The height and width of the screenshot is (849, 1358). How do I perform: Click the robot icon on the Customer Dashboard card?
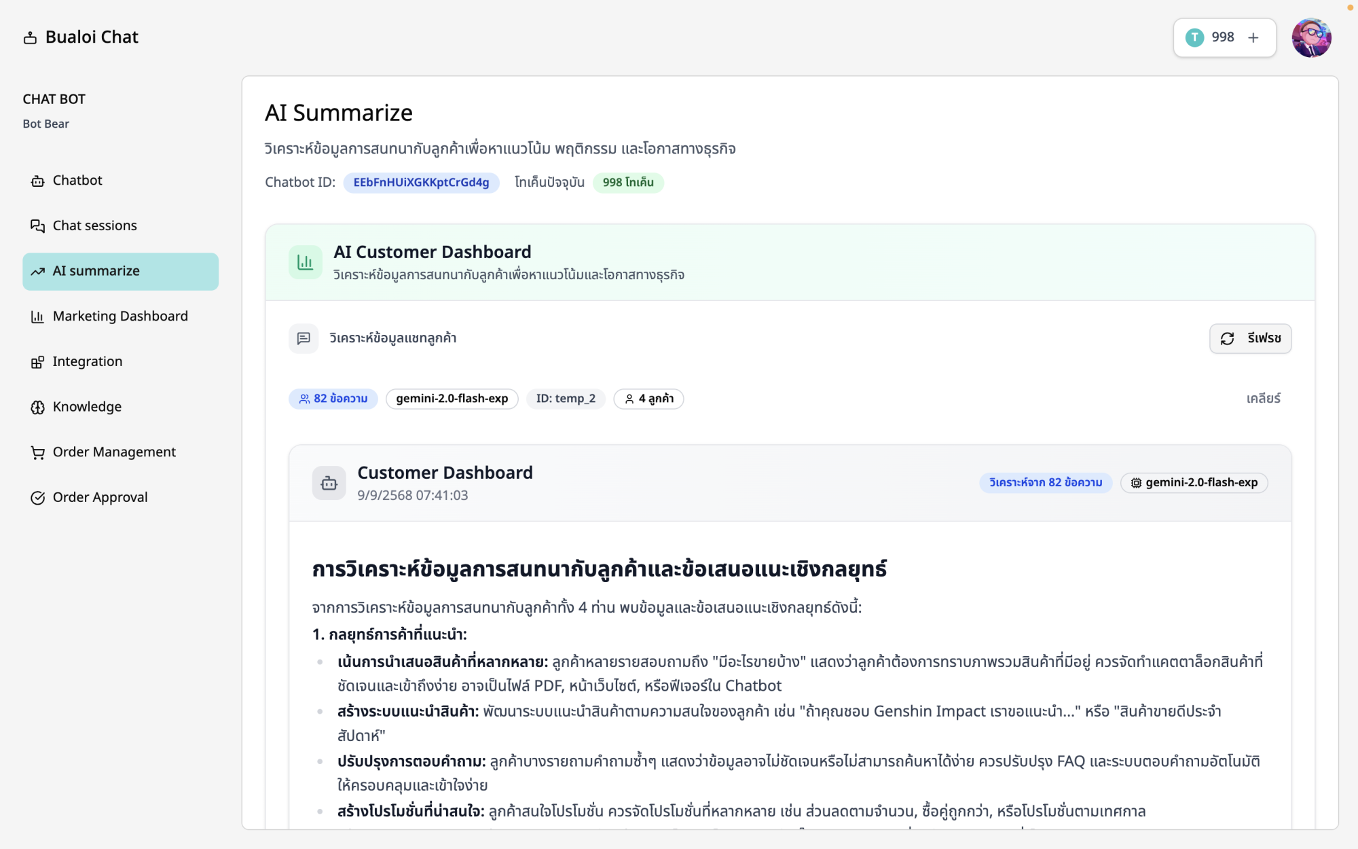coord(329,483)
